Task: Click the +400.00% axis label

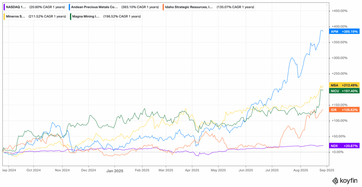Action: 340,27
